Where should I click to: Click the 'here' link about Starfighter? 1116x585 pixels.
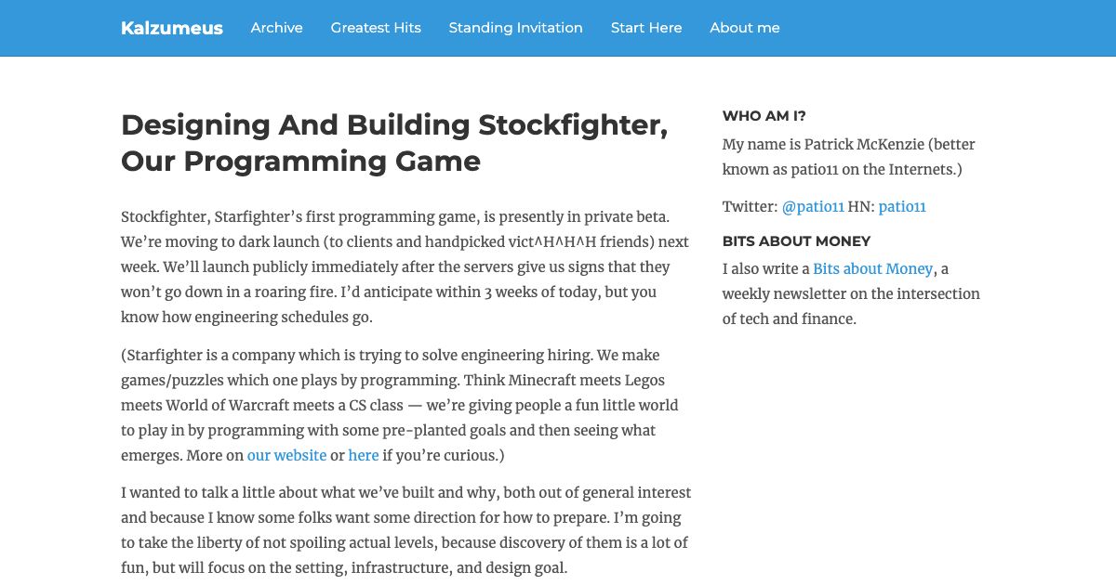[x=363, y=455]
